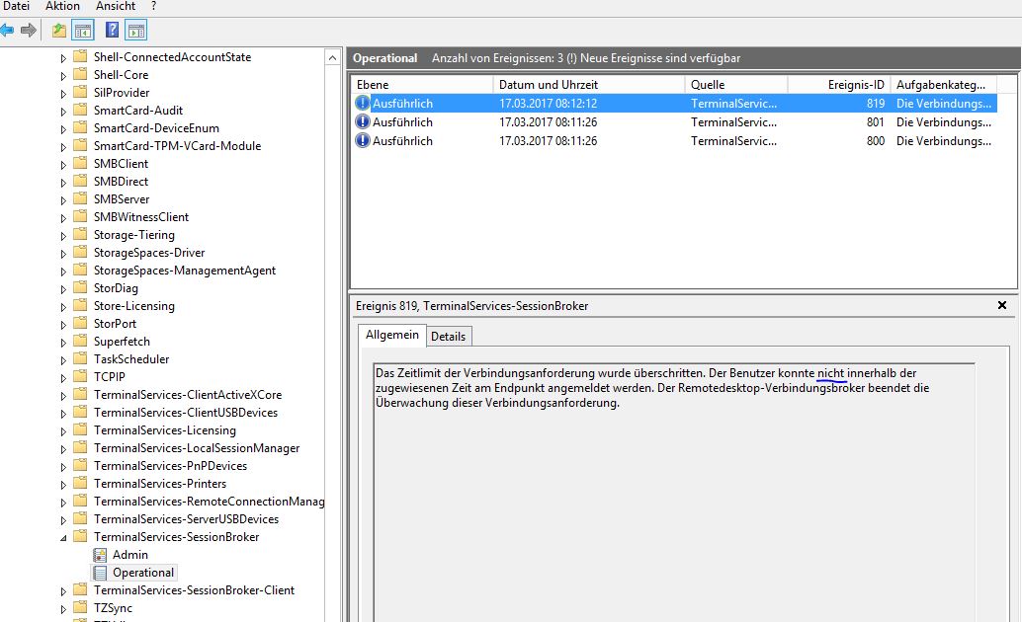This screenshot has width=1022, height=622.
Task: Expand the TerminalServices-Licensing folder
Action: 65,430
